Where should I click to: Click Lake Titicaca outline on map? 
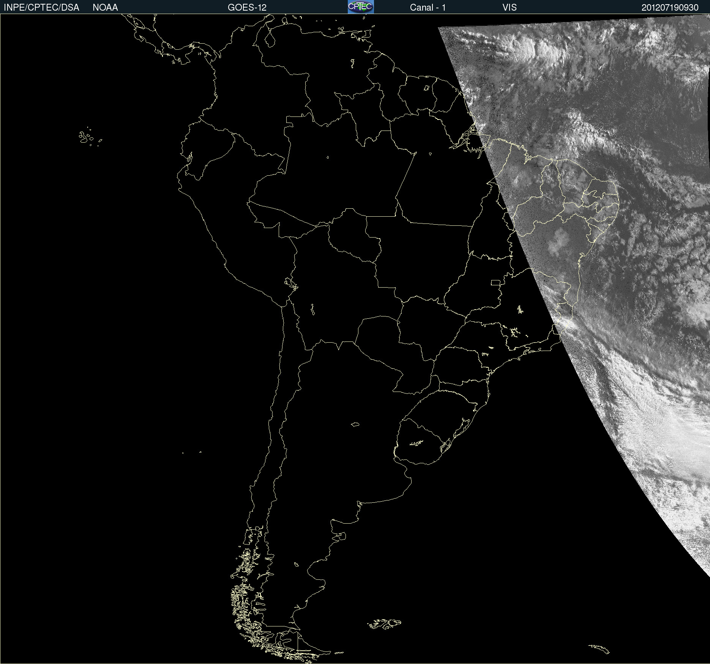pyautogui.click(x=291, y=283)
